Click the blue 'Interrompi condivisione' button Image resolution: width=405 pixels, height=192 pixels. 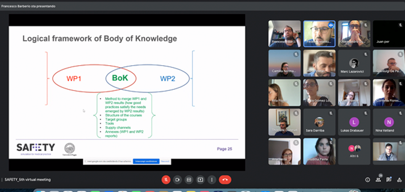[x=146, y=161]
